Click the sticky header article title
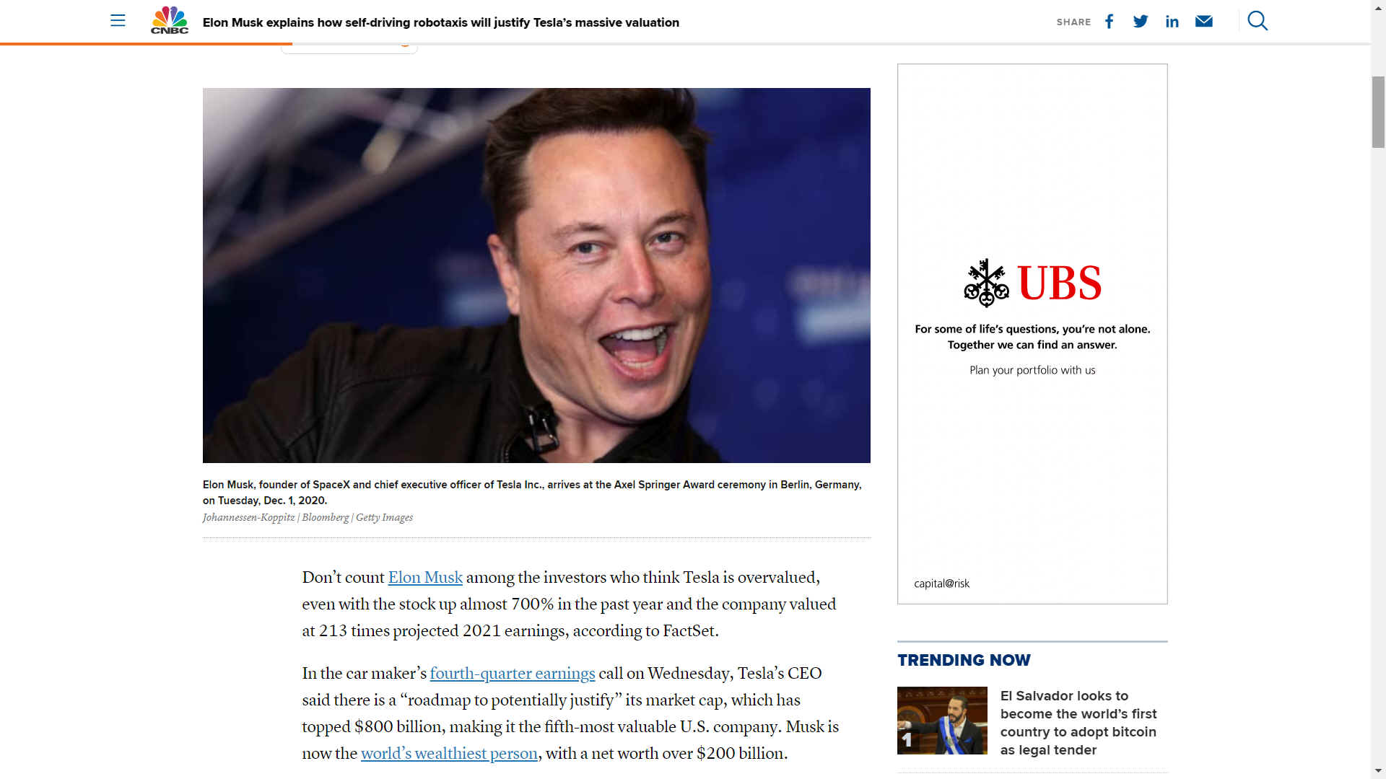1386x779 pixels. [x=441, y=22]
